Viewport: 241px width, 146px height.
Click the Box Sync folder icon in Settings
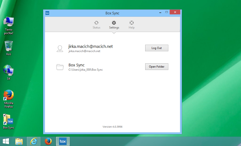pyautogui.click(x=60, y=67)
